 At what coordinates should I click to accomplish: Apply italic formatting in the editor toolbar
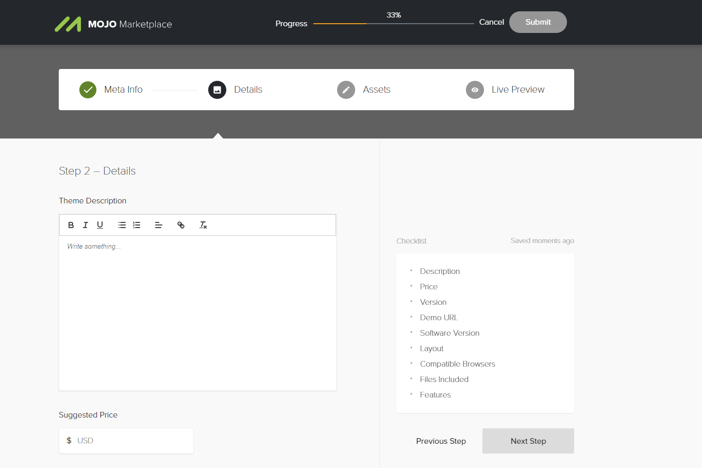pyautogui.click(x=85, y=224)
